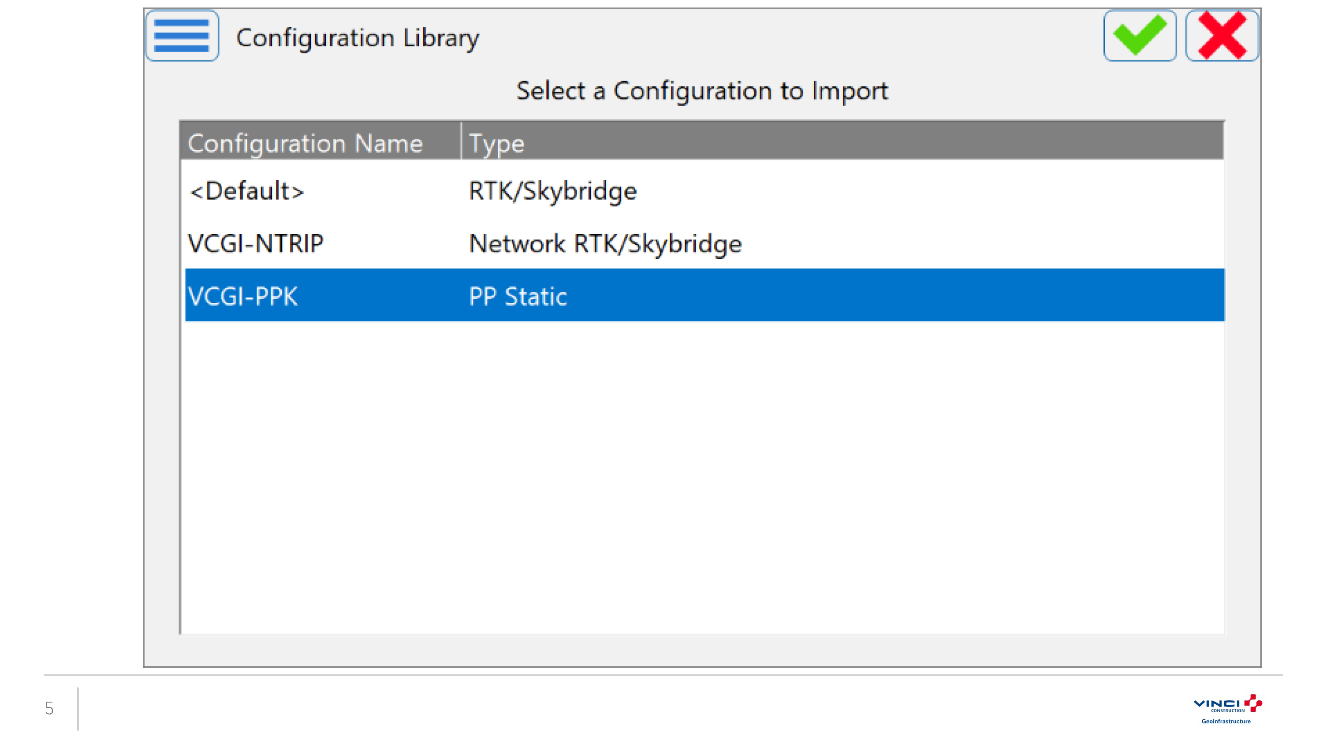
Task: Open the hamburger menu icon
Action: [x=183, y=36]
